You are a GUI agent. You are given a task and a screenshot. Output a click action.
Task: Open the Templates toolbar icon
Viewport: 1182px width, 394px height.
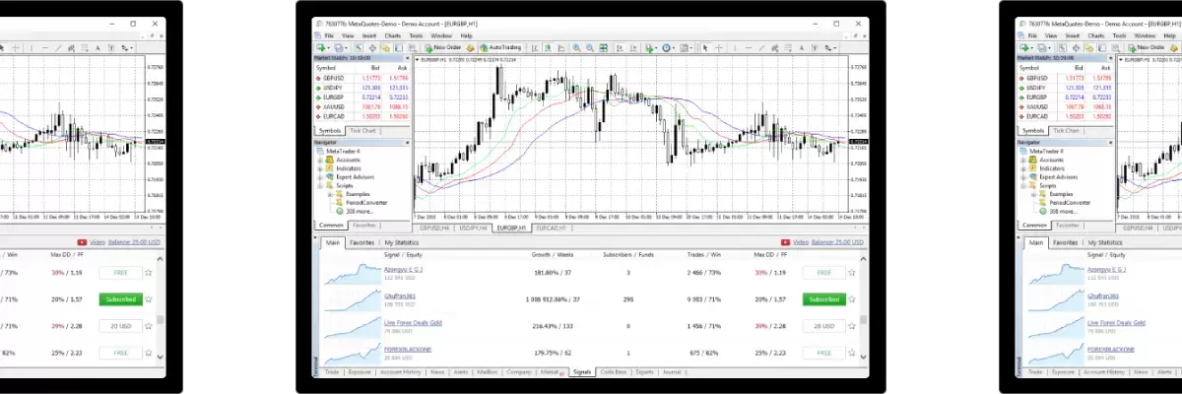[x=684, y=47]
